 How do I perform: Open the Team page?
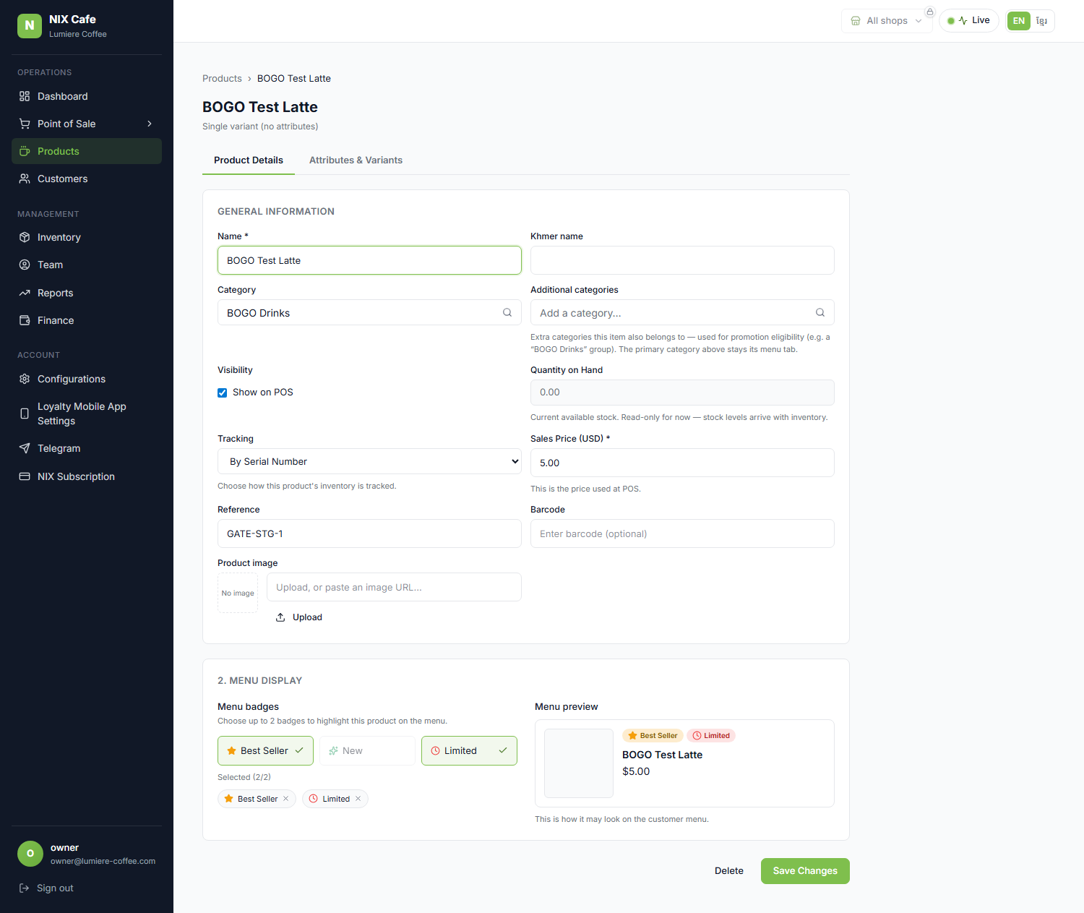click(x=87, y=265)
